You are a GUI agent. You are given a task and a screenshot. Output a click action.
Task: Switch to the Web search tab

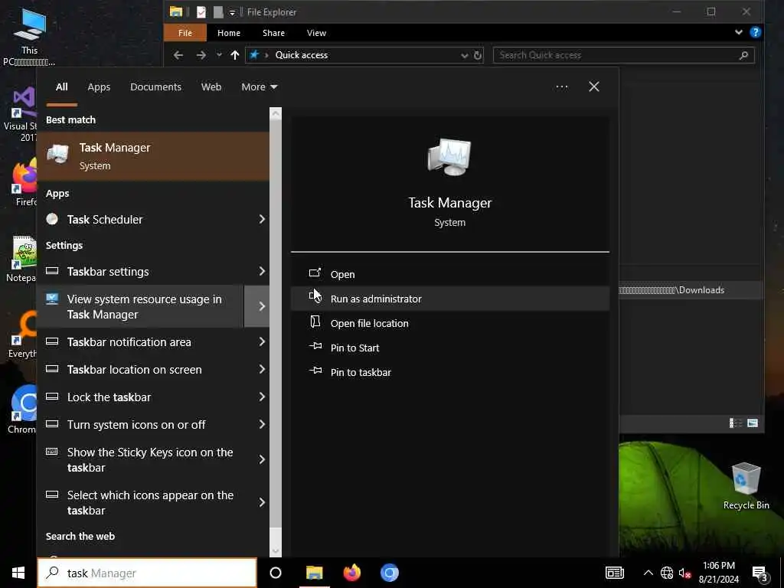[211, 87]
